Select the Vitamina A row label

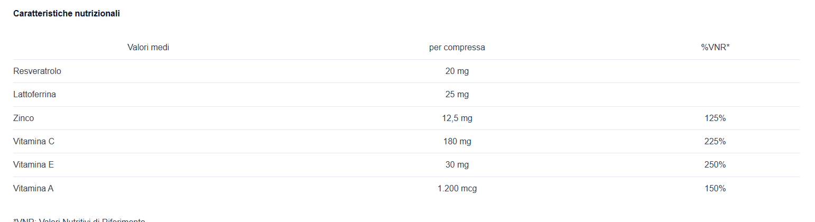click(x=33, y=188)
